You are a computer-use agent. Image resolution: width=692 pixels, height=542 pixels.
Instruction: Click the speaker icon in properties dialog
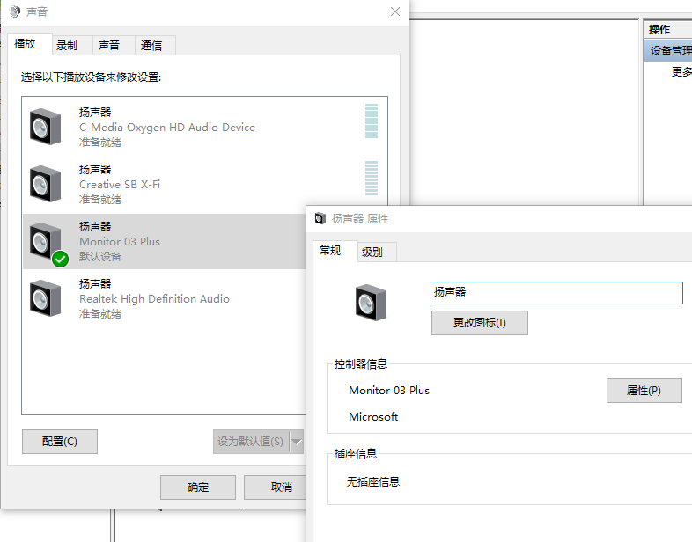pyautogui.click(x=372, y=302)
